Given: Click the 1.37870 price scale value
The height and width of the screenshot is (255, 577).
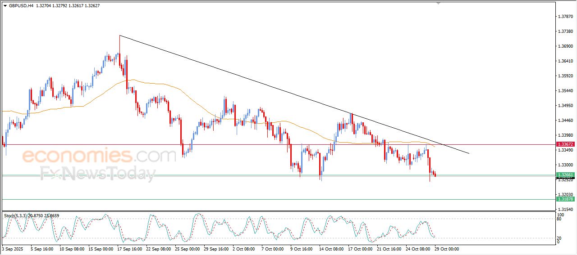Looking at the screenshot, I should (x=565, y=16).
